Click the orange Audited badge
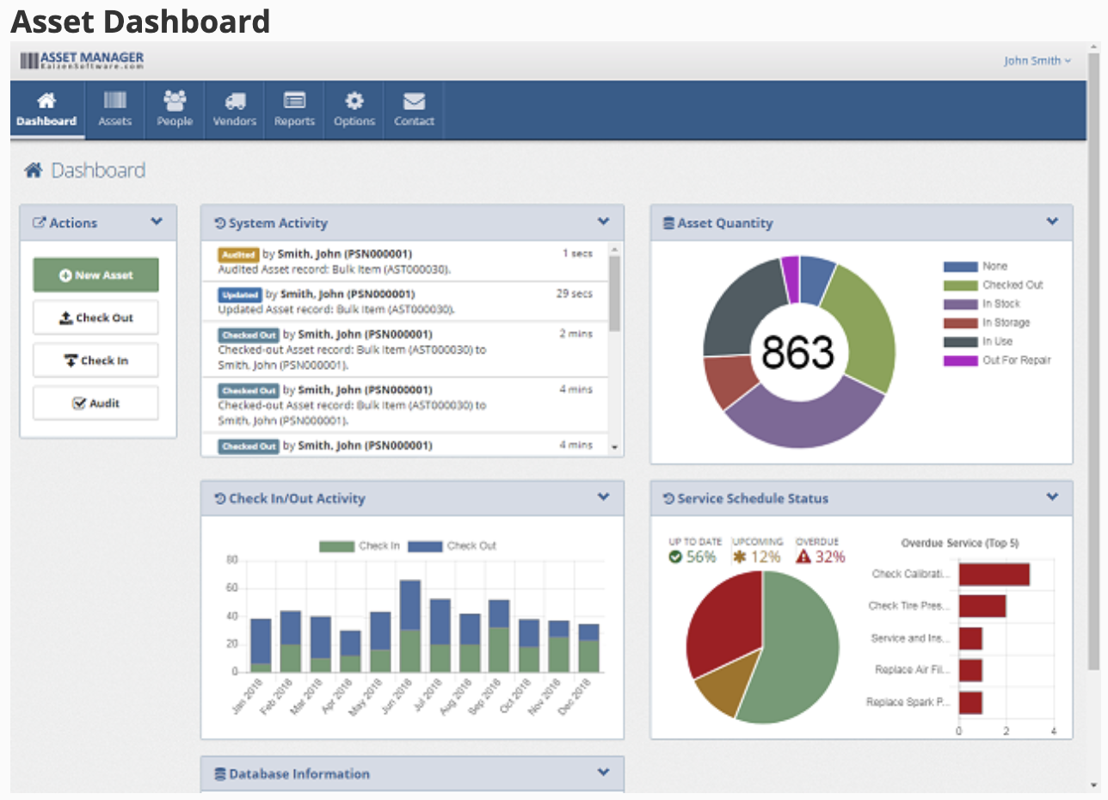Screen dimensions: 1108x800 (x=237, y=255)
